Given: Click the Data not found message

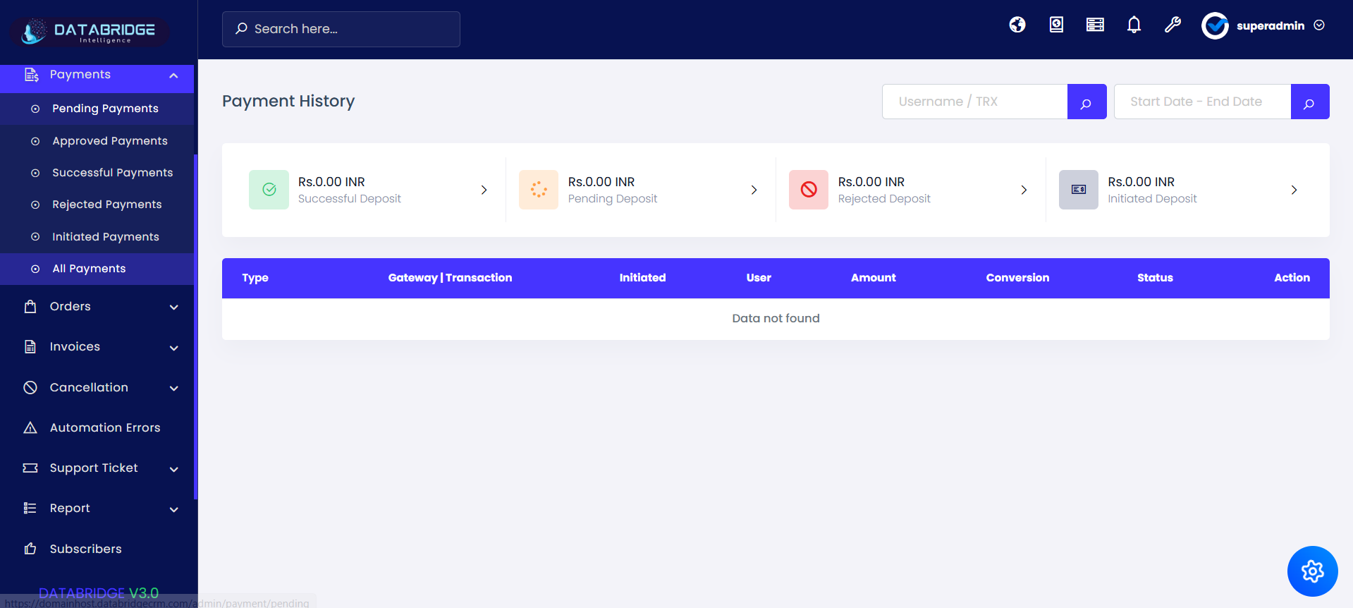Looking at the screenshot, I should coord(776,318).
